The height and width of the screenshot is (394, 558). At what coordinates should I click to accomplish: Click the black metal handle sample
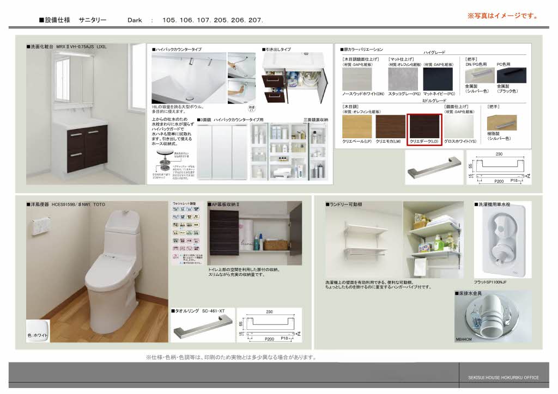point(511,76)
